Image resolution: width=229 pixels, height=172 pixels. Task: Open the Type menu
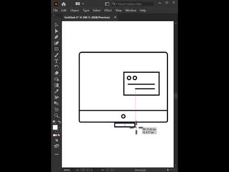(x=86, y=11)
